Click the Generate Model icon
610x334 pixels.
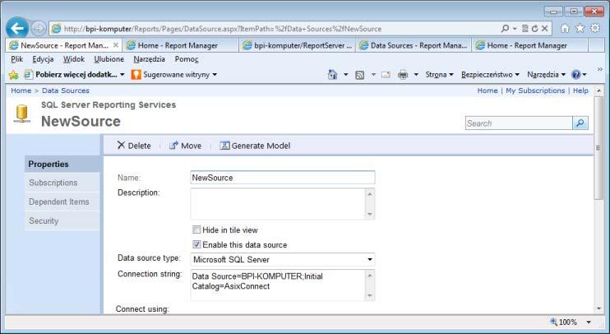[x=224, y=146]
